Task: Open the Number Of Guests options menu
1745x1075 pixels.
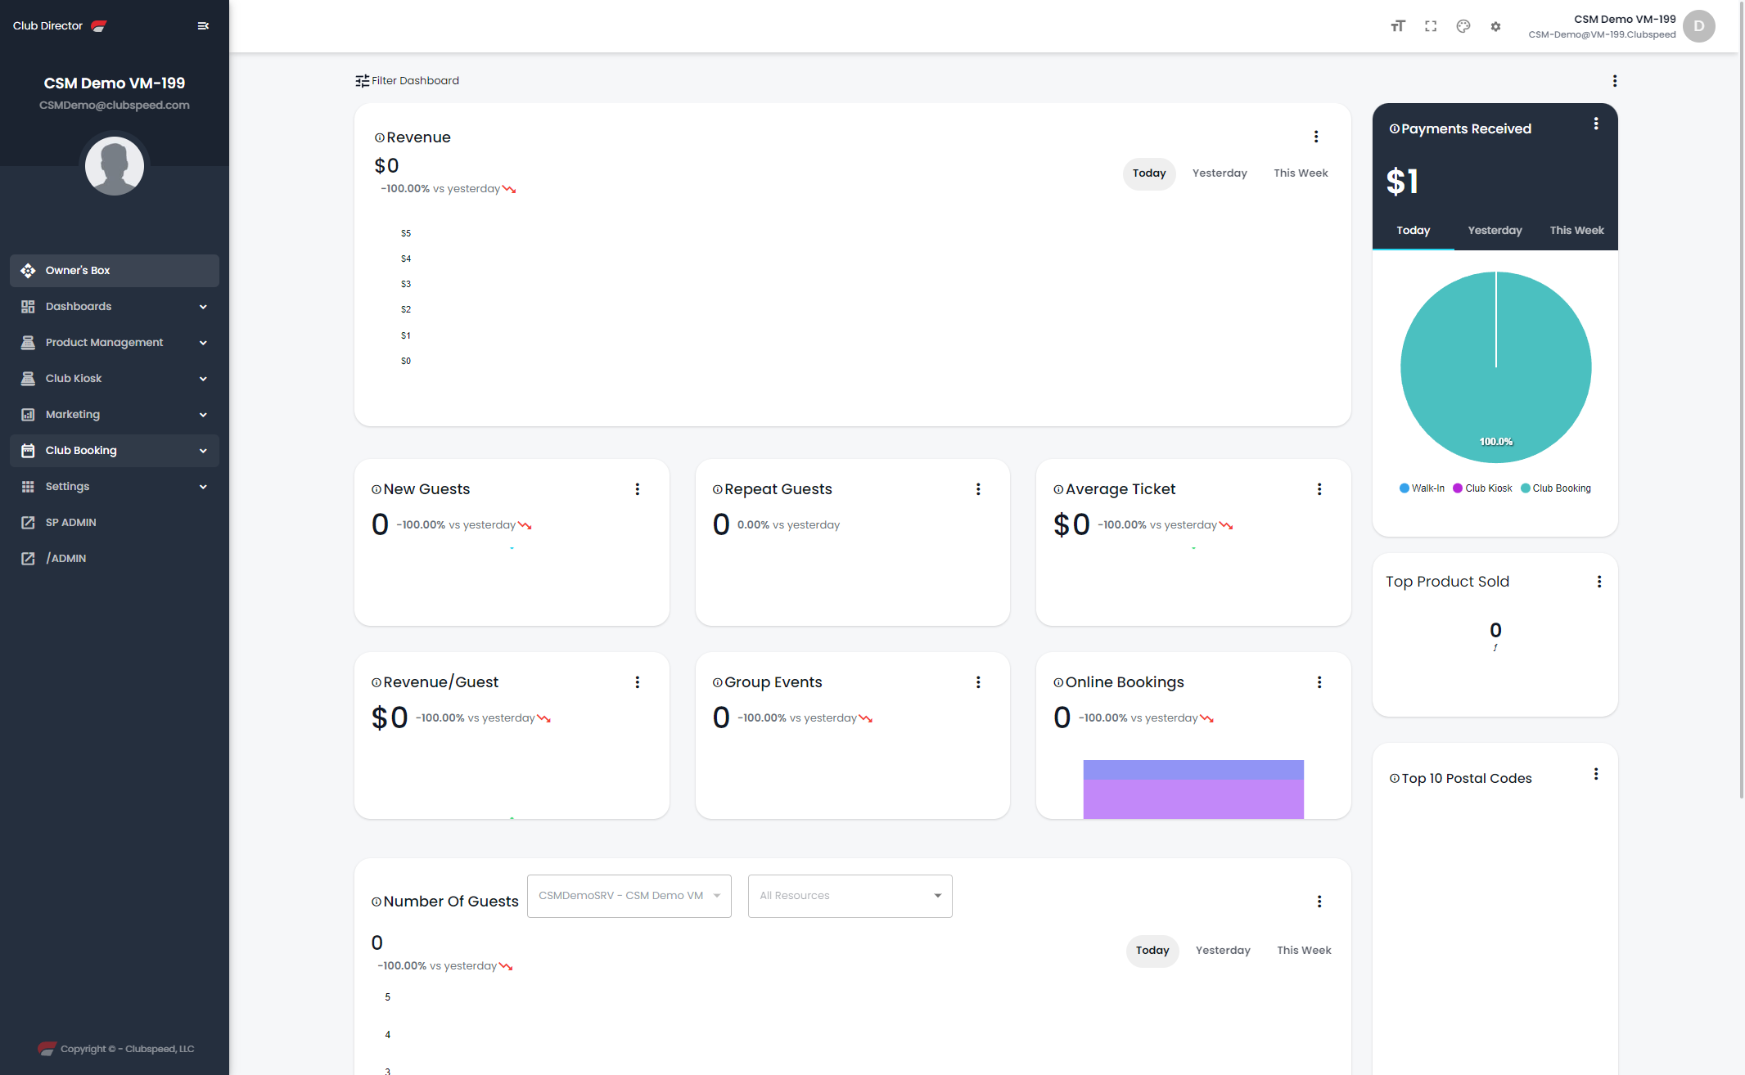Action: 1319,902
